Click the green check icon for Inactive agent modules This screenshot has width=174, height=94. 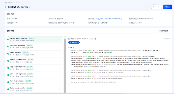(x=8, y=61)
